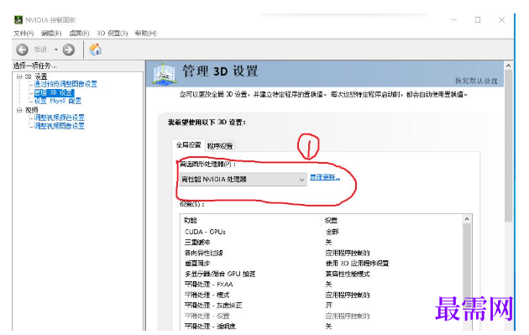Open the 帮助 menu
The image size is (529, 335).
[x=146, y=33]
